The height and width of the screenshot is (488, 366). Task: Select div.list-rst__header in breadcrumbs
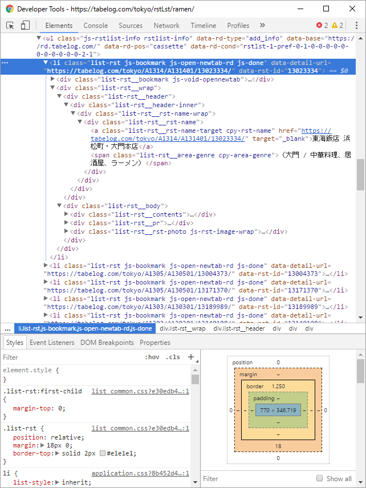click(x=239, y=328)
